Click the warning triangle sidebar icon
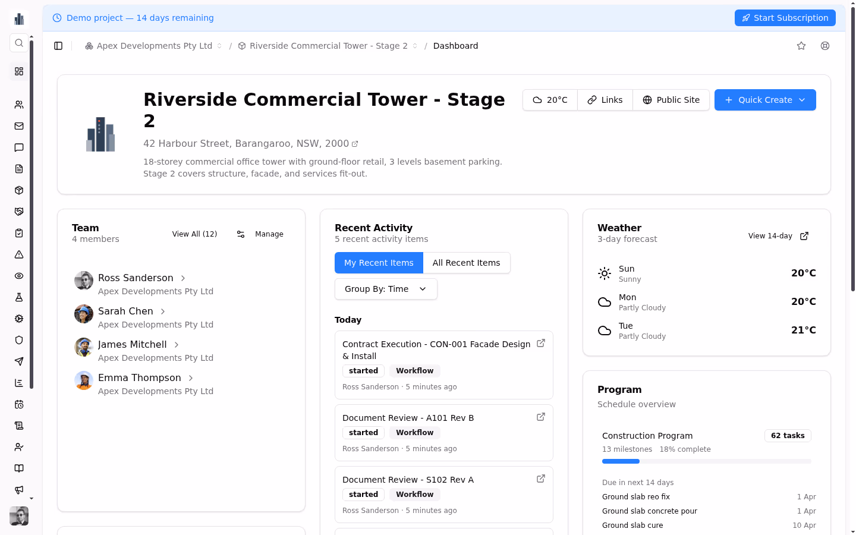The height and width of the screenshot is (535, 856). point(19,254)
